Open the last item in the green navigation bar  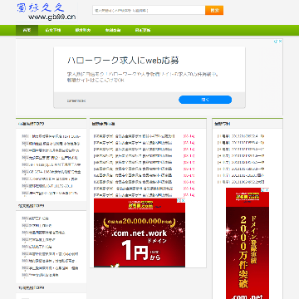[143, 31]
